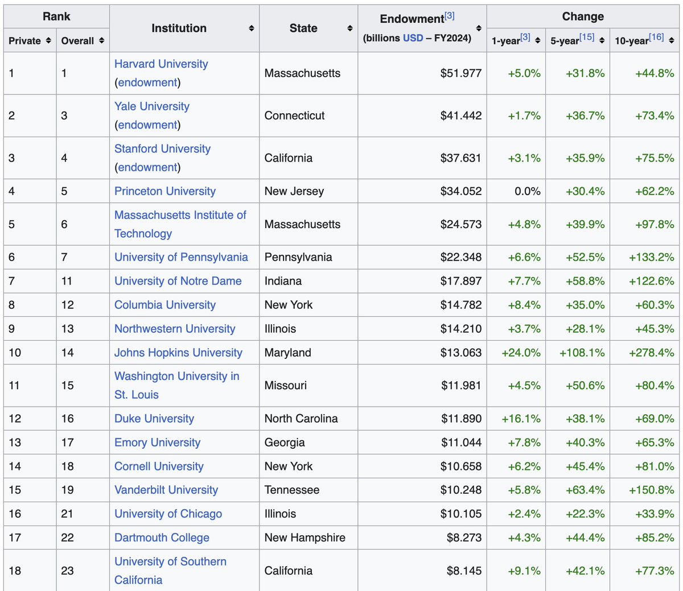Select Yale's $41.442 endowment cell

tap(422, 115)
